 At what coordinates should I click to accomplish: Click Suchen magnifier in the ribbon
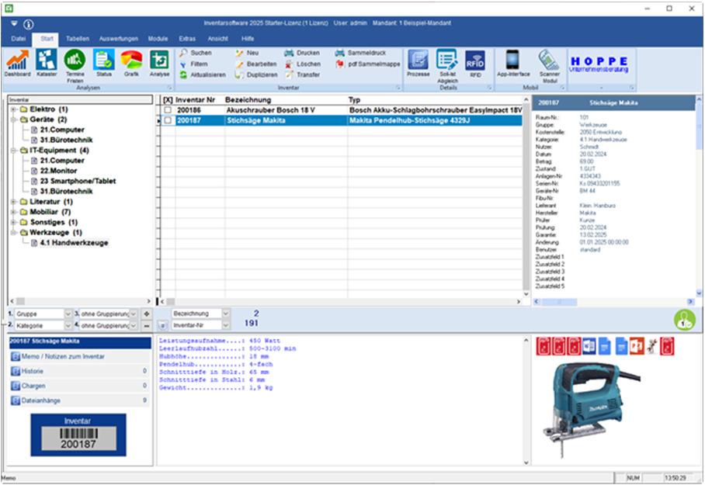(196, 53)
